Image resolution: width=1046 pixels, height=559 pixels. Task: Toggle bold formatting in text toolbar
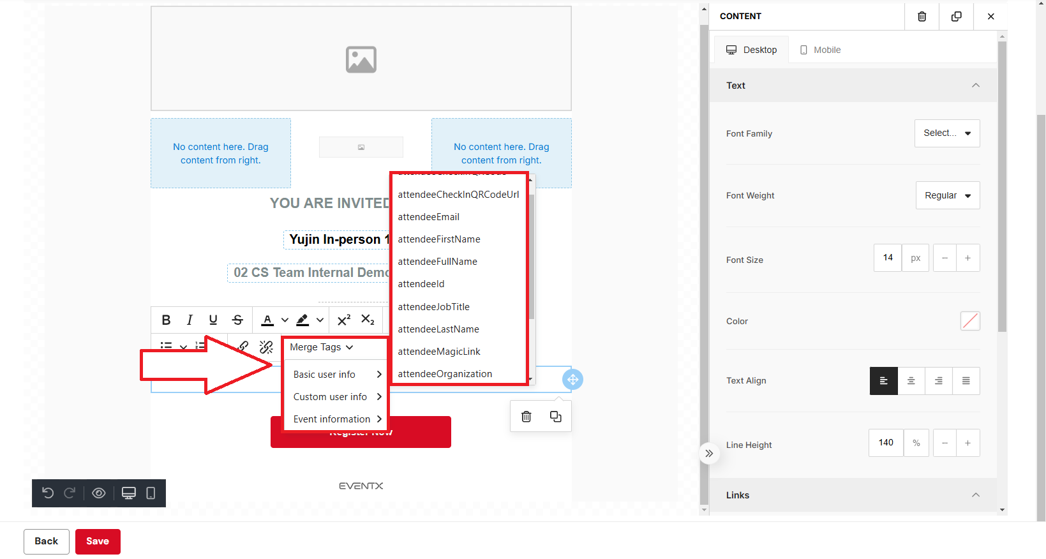click(166, 320)
